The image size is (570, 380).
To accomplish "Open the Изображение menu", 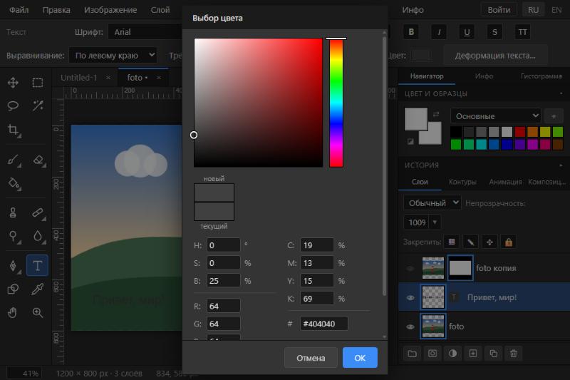I will (x=110, y=10).
